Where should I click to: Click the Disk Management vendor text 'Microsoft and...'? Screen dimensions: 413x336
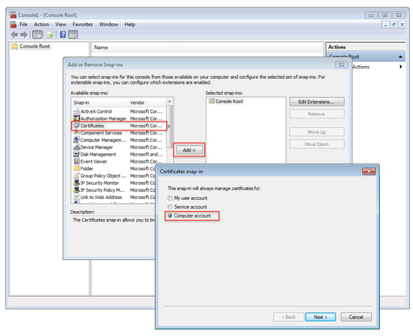146,154
